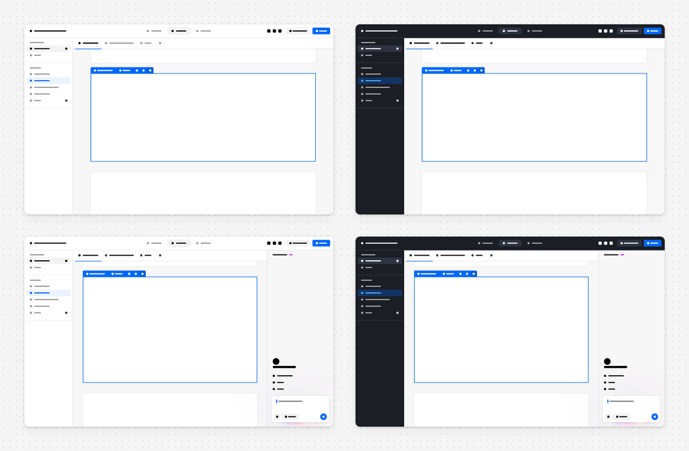Click the status dot at the bottom of the dark sidebar
Screen dimensions: 689x451
point(397,100)
